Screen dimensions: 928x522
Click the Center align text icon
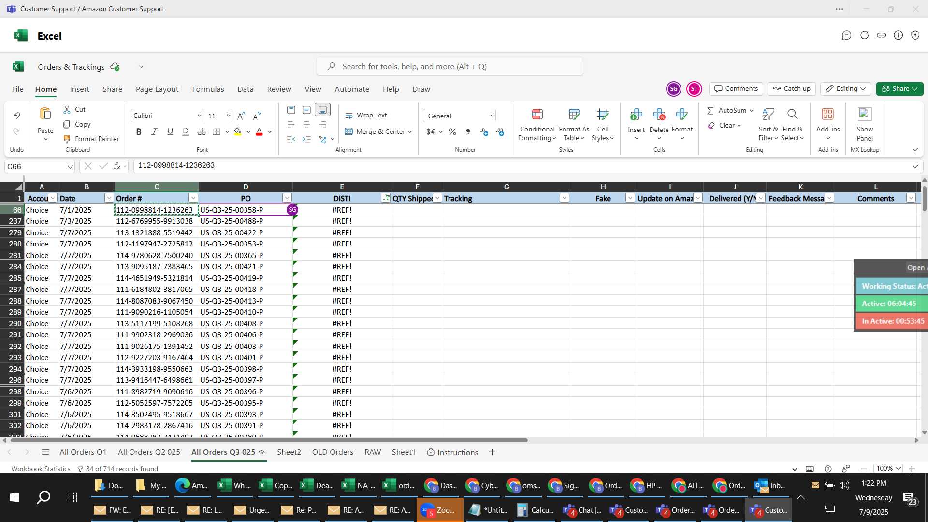306,124
